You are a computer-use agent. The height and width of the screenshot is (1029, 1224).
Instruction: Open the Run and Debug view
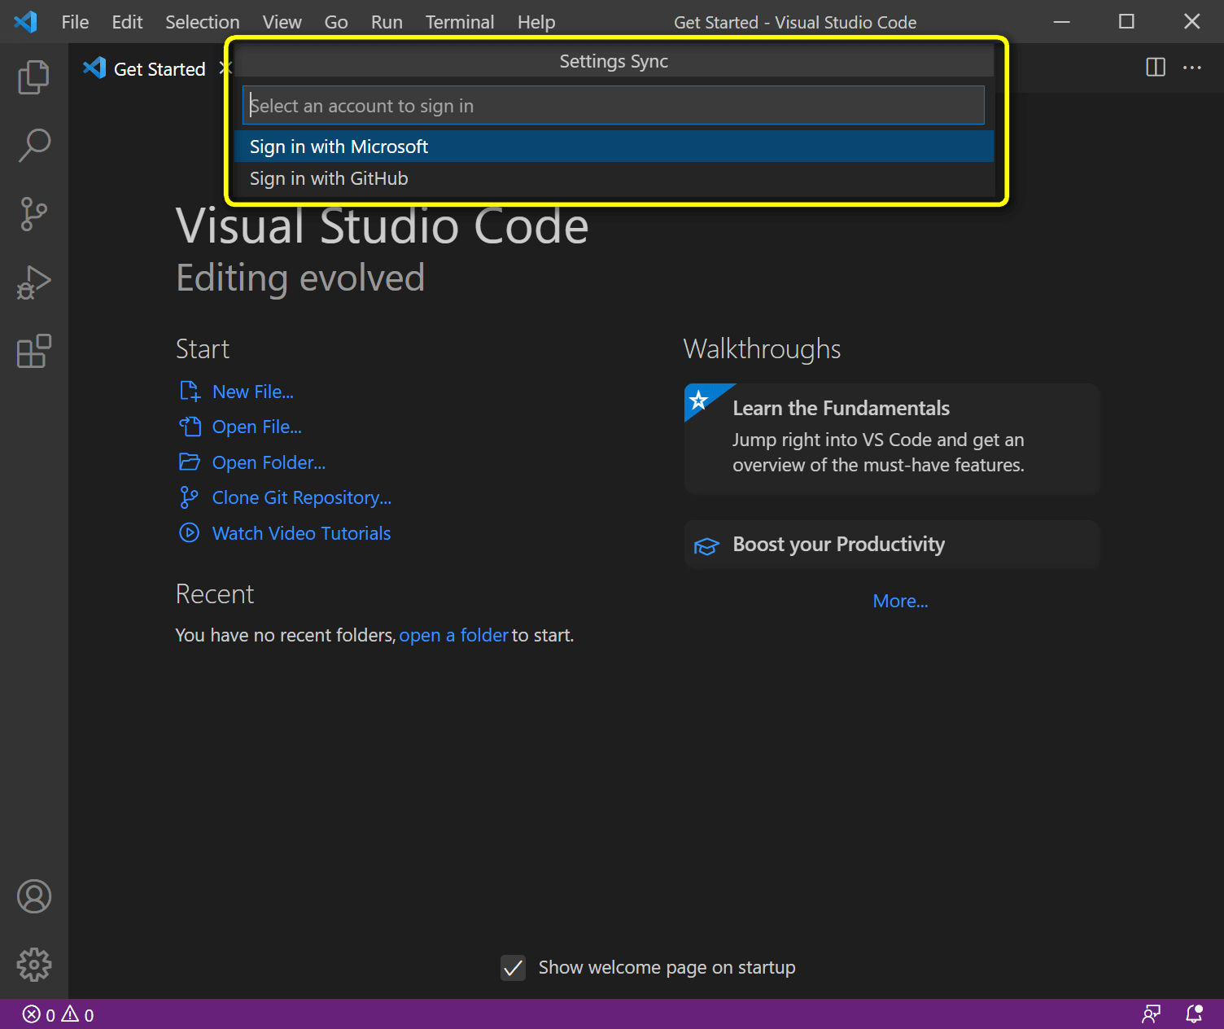point(33,282)
